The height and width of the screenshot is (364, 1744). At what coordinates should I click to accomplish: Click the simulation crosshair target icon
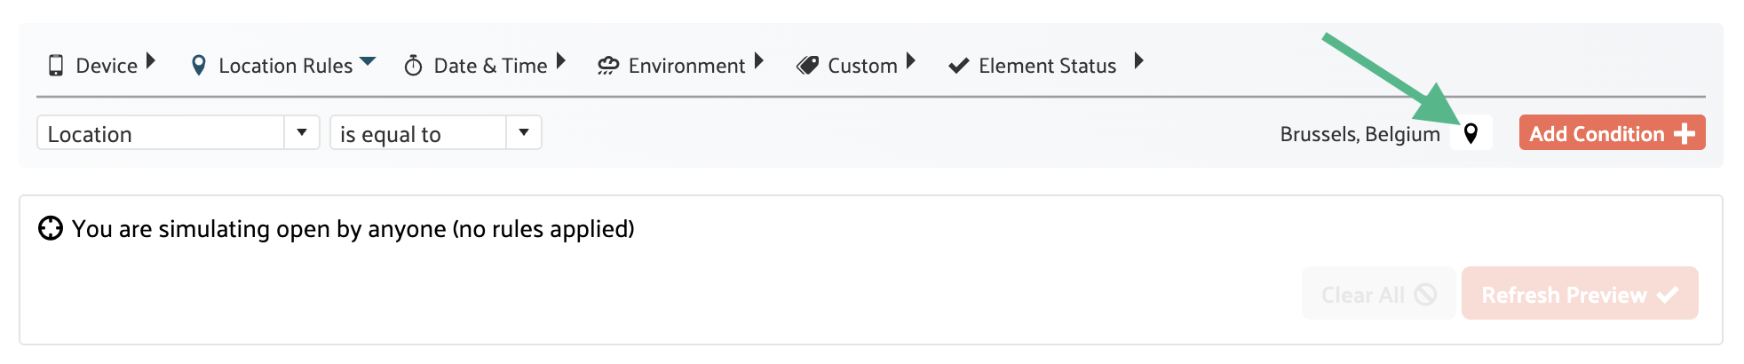coord(51,229)
